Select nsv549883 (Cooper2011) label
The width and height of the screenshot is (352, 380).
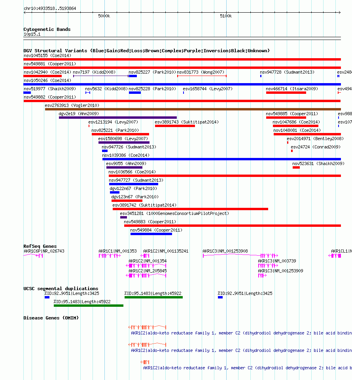coord(150,222)
